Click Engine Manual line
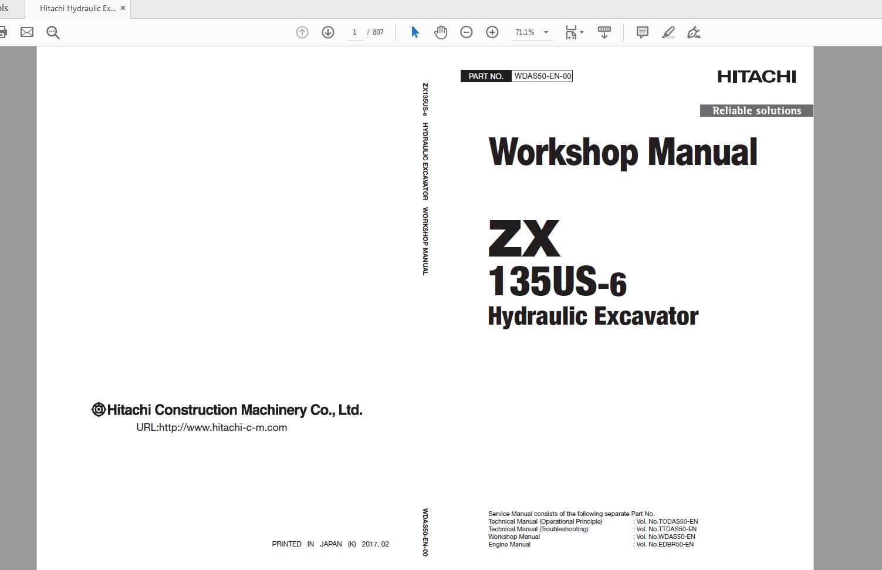 [509, 544]
